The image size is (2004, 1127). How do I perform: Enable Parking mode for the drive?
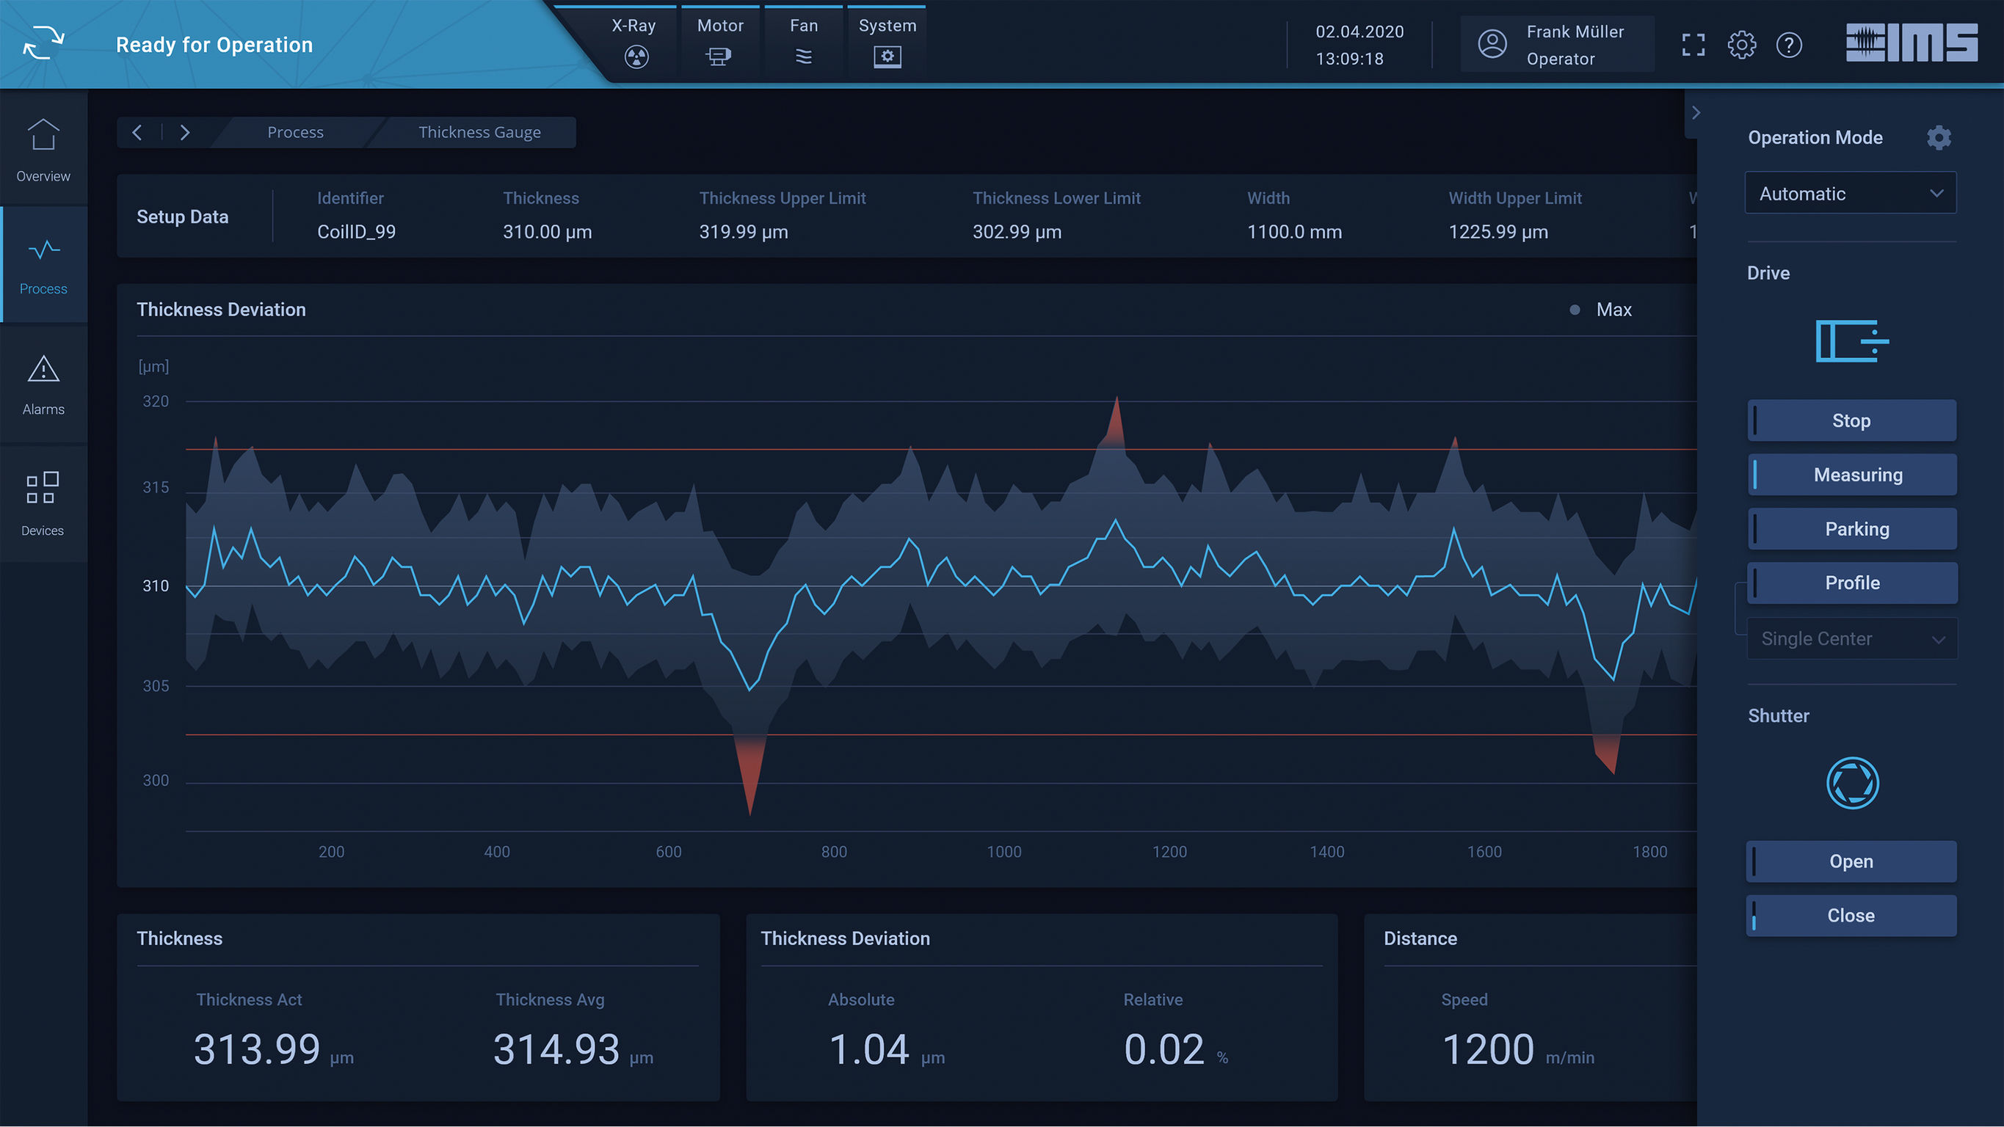click(1851, 528)
